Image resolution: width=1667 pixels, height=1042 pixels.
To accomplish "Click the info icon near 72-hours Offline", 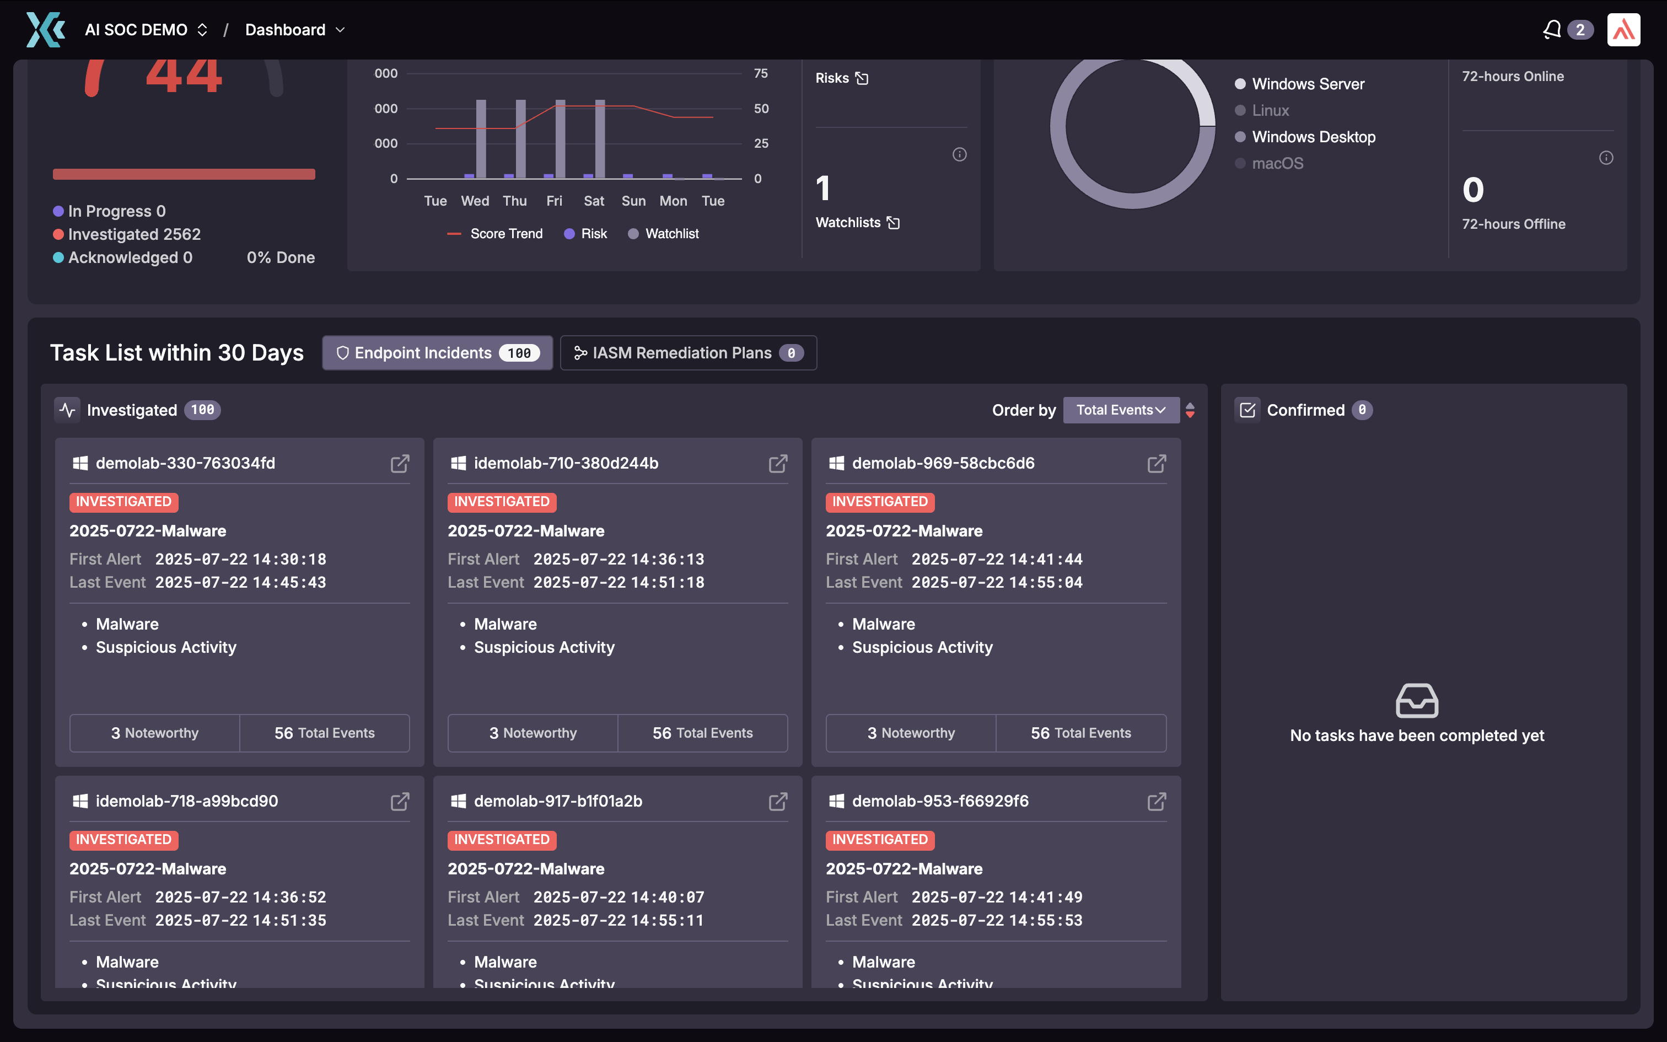I will click(x=1606, y=157).
